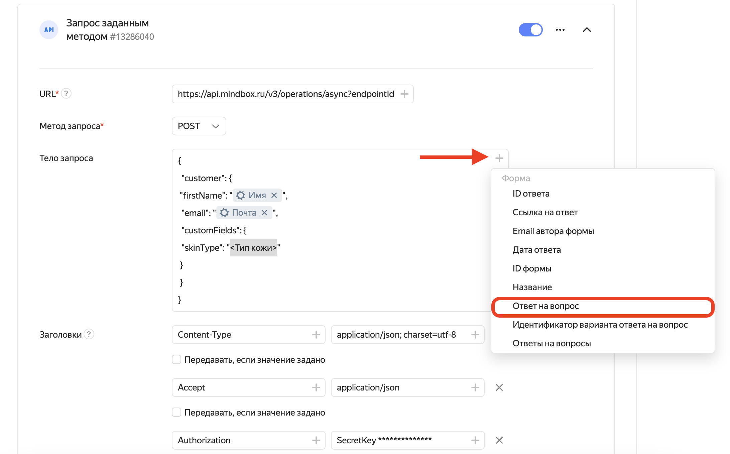Add variable to application/json header value
730x454 pixels.
(475, 387)
